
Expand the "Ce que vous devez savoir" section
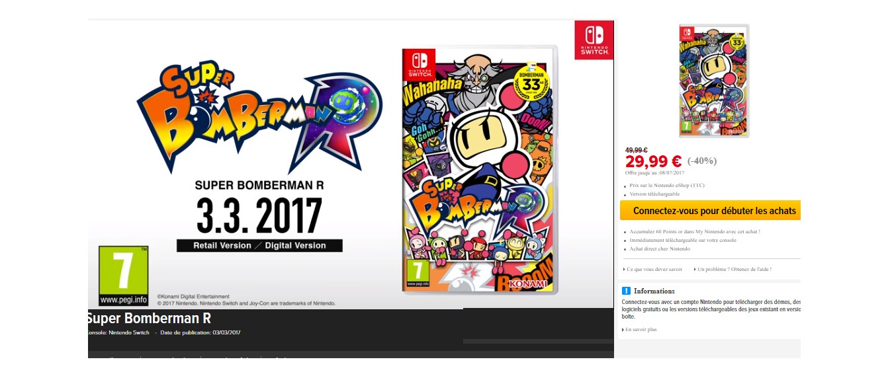(x=652, y=269)
